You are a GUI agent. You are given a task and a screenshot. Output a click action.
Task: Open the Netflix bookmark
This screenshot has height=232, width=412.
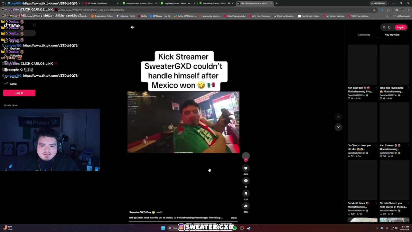click(142, 16)
